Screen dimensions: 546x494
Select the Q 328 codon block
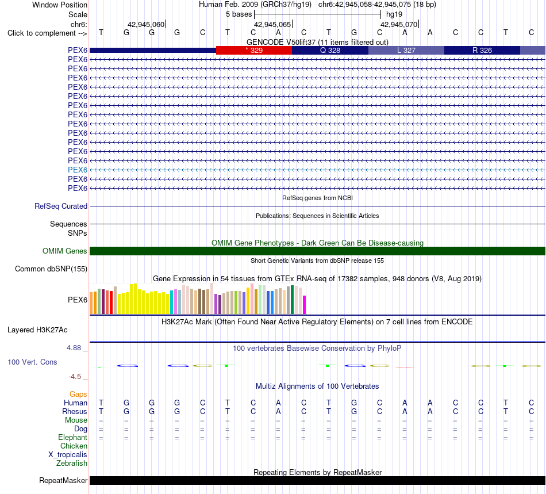pos(330,50)
